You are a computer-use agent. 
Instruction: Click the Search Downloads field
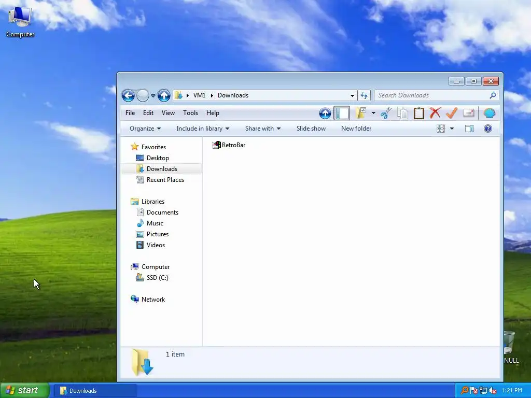pos(436,95)
